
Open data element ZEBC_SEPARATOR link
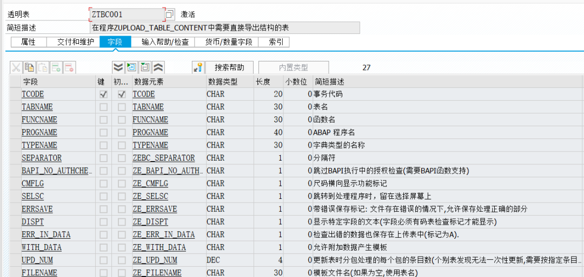click(x=163, y=158)
